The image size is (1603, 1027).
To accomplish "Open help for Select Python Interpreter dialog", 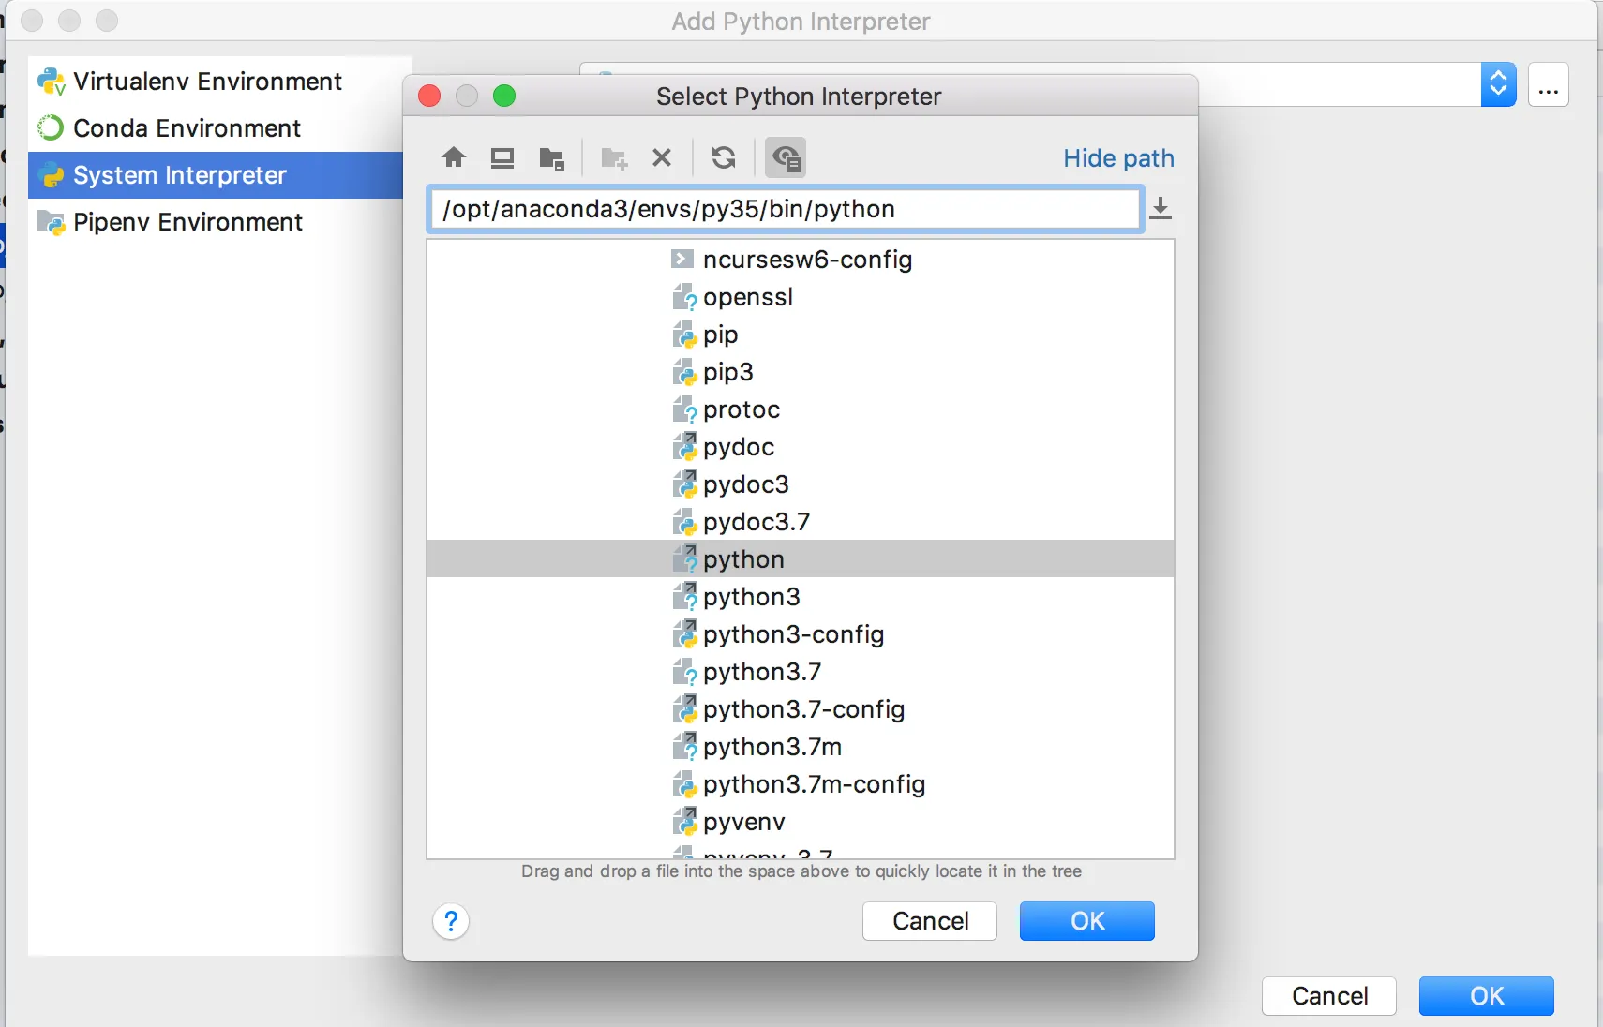I will pos(451,921).
